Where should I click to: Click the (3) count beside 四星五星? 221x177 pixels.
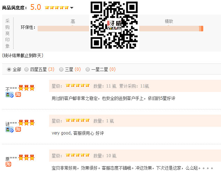pyautogui.click(x=51, y=69)
